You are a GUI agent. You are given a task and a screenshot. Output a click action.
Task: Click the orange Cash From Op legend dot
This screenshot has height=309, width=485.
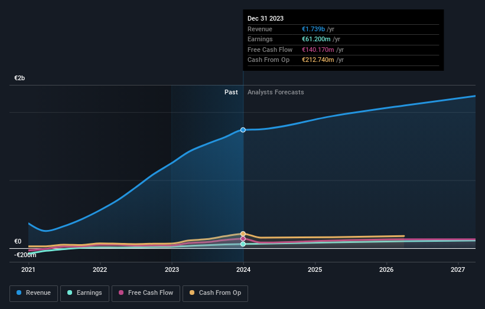(192, 292)
